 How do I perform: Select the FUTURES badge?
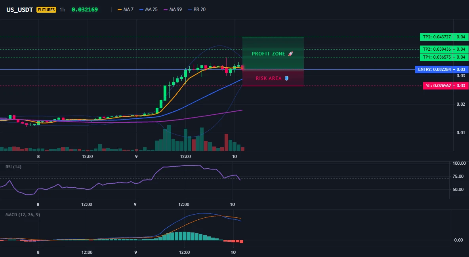pos(46,10)
